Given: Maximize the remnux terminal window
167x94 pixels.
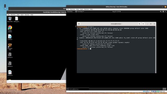Looking at the screenshot, I should 151,24.
